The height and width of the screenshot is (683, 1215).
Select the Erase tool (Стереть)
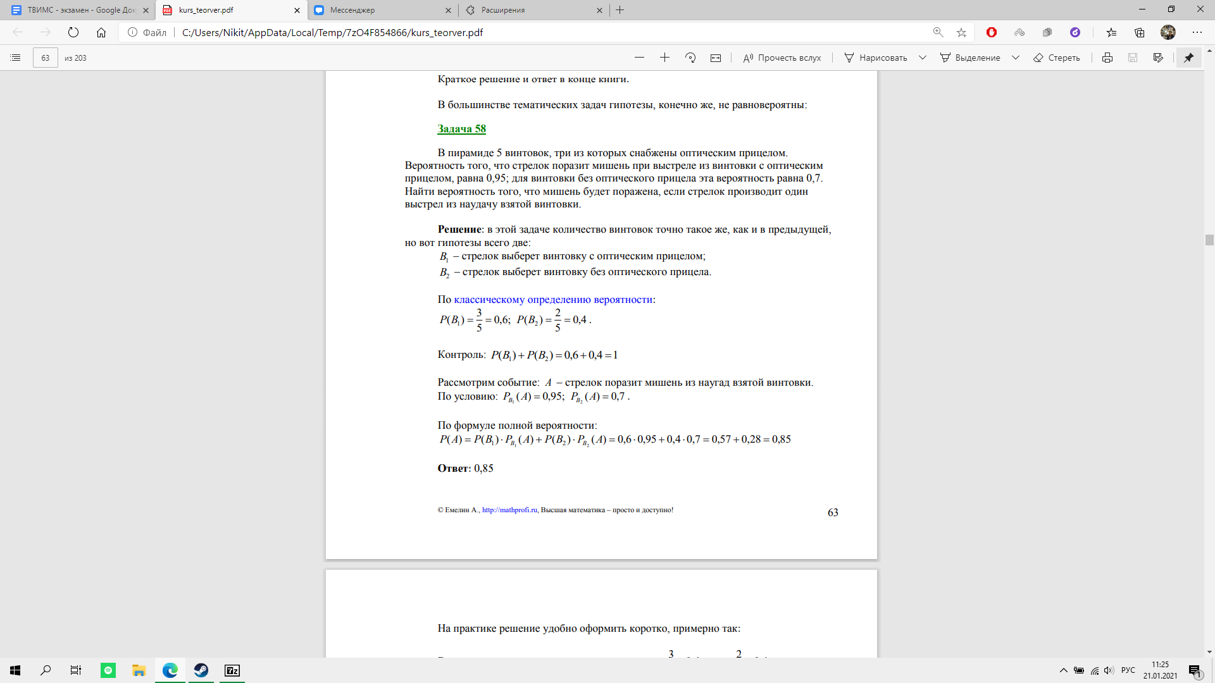(x=1057, y=58)
